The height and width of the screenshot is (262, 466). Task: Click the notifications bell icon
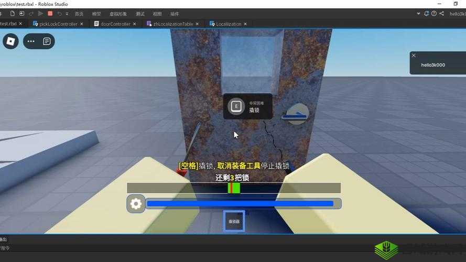coord(426,14)
